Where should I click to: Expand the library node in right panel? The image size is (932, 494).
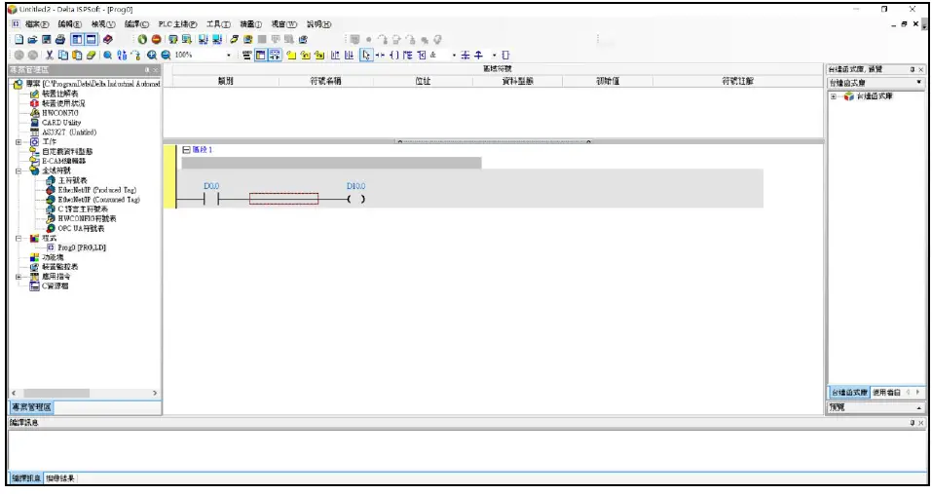[x=834, y=96]
